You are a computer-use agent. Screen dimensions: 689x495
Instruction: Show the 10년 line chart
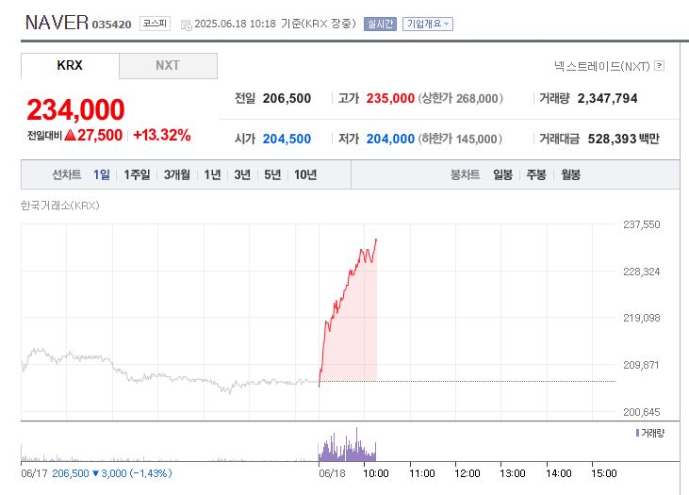[305, 174]
